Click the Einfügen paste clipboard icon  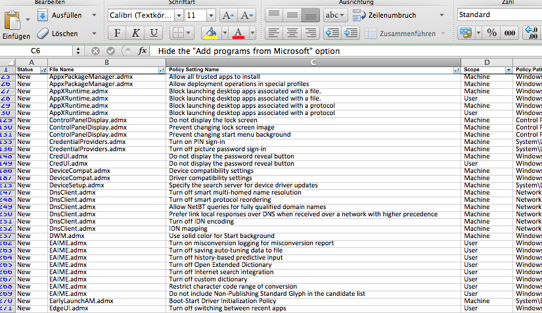pos(12,20)
